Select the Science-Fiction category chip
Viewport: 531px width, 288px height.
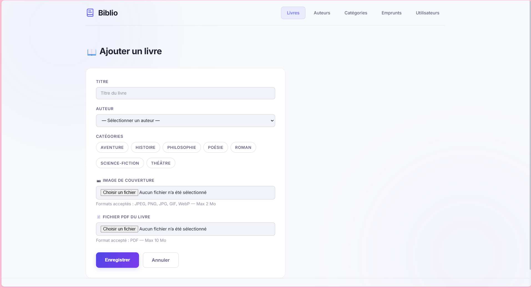120,163
